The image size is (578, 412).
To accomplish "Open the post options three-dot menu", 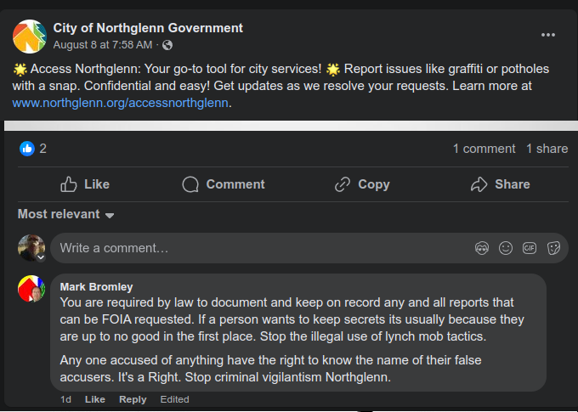I will (x=548, y=35).
